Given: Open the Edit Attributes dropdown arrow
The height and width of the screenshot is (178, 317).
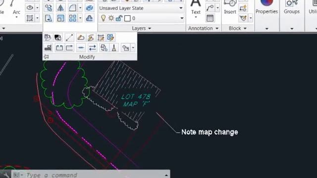Looking at the screenshot, I should (250, 18).
